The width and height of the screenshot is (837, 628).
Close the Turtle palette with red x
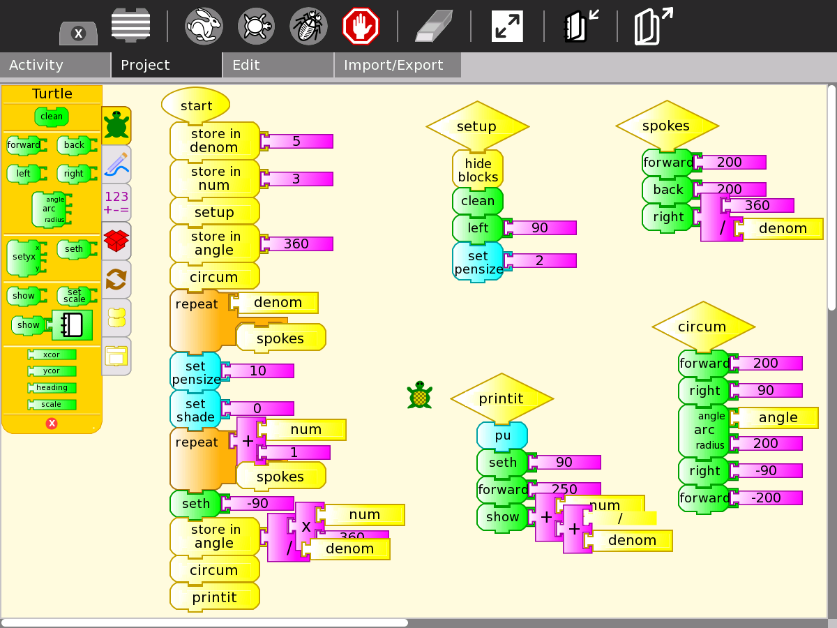click(52, 424)
